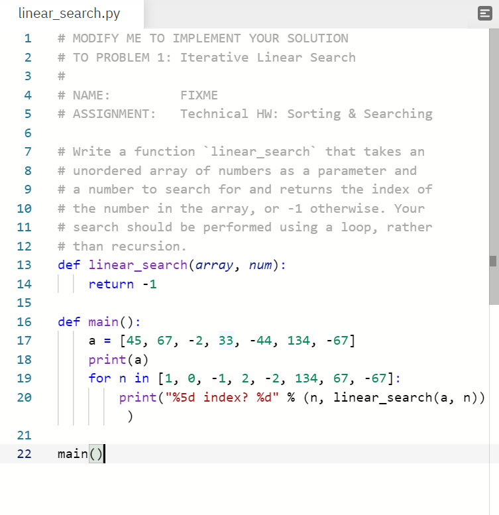Viewport: 499px width, 515px height.
Task: Click the vertical scrollbar thumb
Action: [x=494, y=166]
